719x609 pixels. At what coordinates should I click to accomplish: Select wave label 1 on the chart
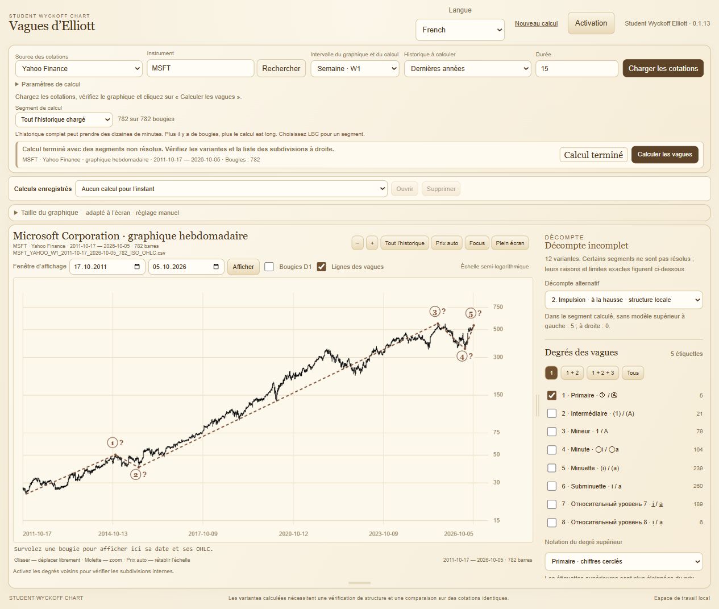point(113,443)
